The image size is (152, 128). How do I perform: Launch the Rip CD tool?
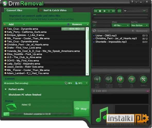(x=132, y=79)
